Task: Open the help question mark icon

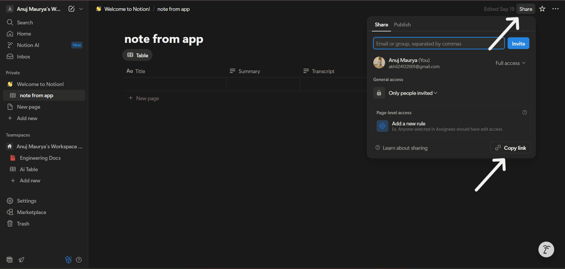Action: (79, 260)
